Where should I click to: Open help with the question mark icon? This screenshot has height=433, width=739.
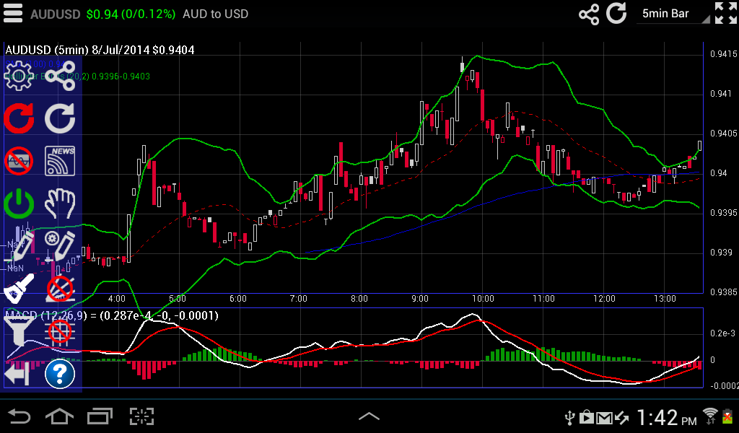pos(61,374)
